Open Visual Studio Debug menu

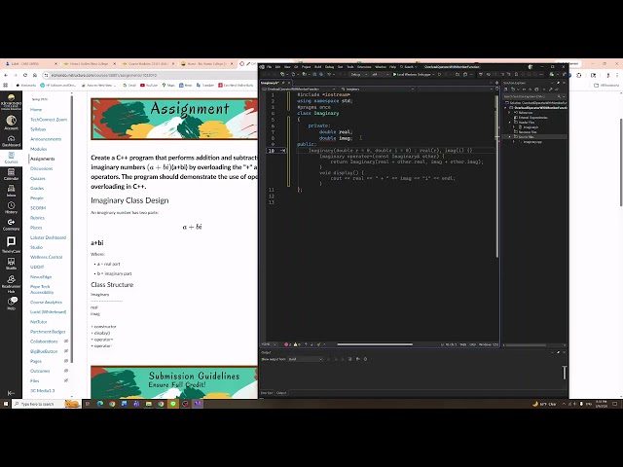click(329, 67)
